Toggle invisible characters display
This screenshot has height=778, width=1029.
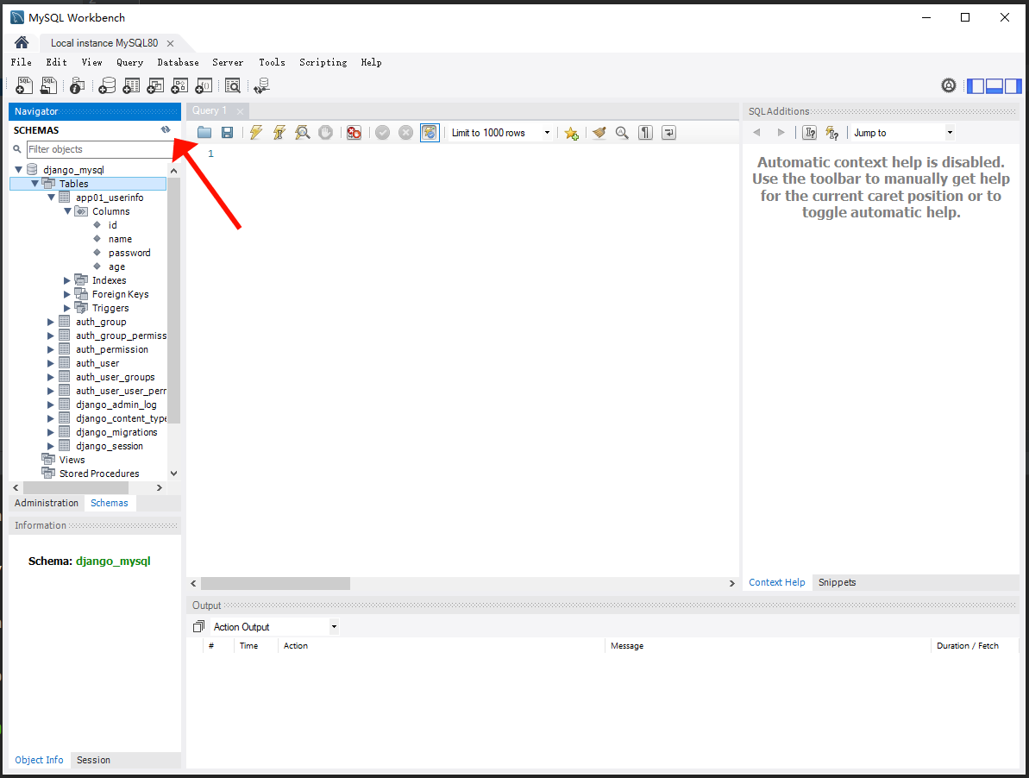tap(646, 133)
